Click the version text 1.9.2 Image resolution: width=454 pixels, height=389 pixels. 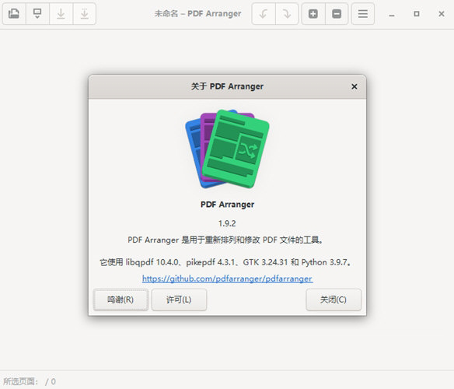pos(227,223)
